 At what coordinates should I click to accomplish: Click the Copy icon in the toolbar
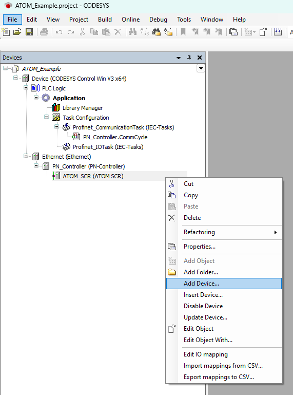click(94, 32)
